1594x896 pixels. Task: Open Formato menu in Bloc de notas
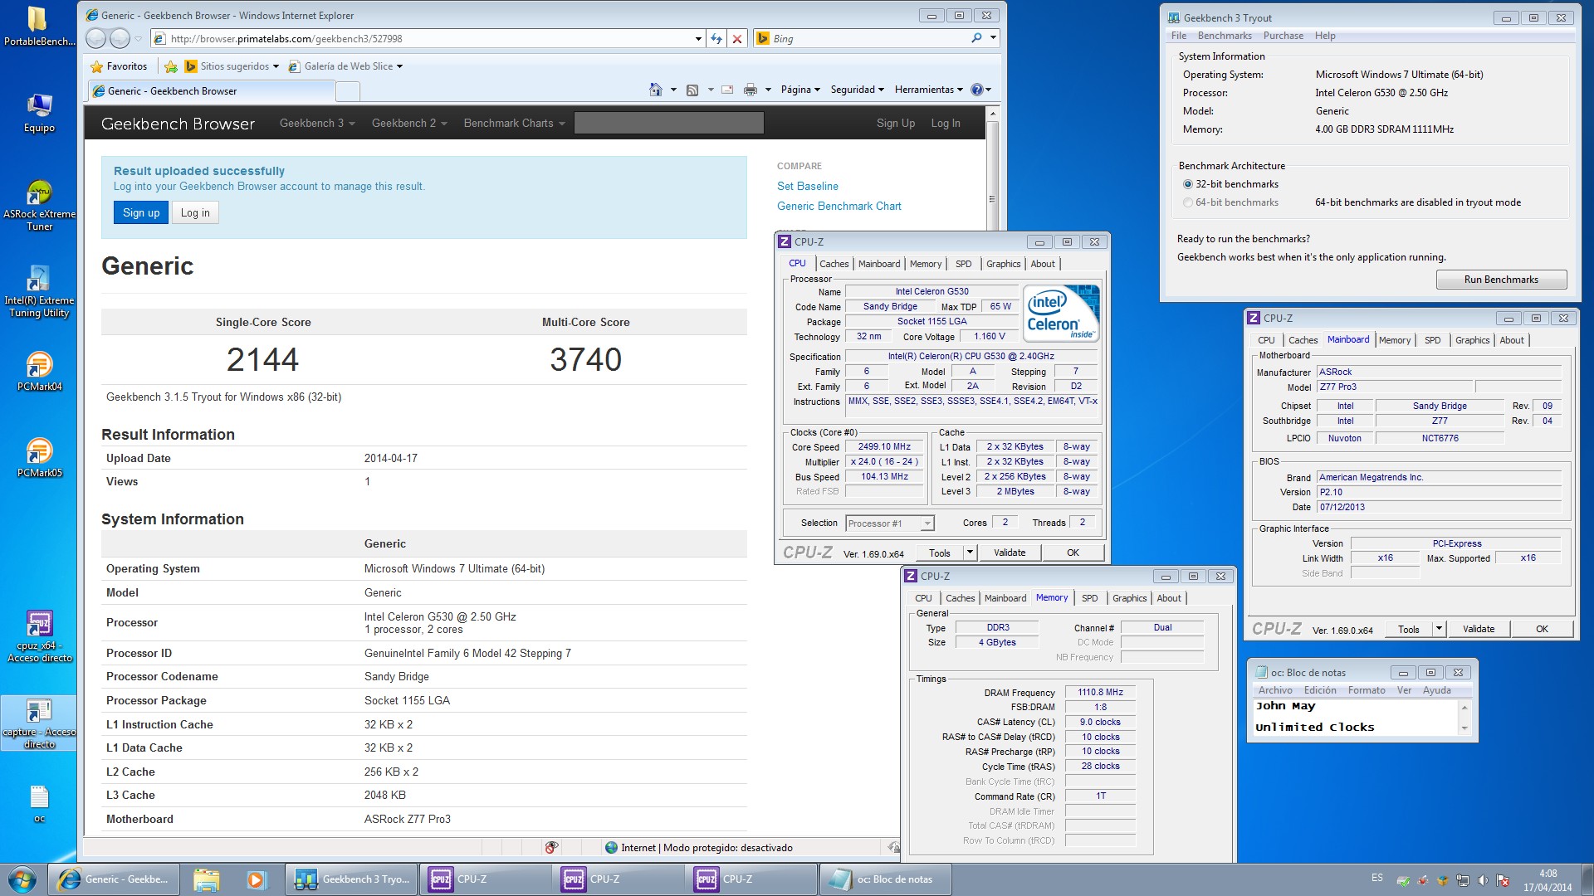click(x=1366, y=690)
